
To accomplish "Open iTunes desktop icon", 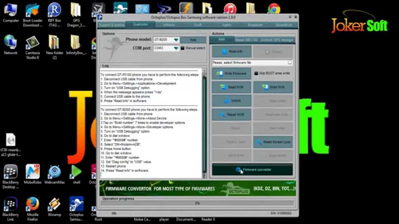I will pos(230,9).
